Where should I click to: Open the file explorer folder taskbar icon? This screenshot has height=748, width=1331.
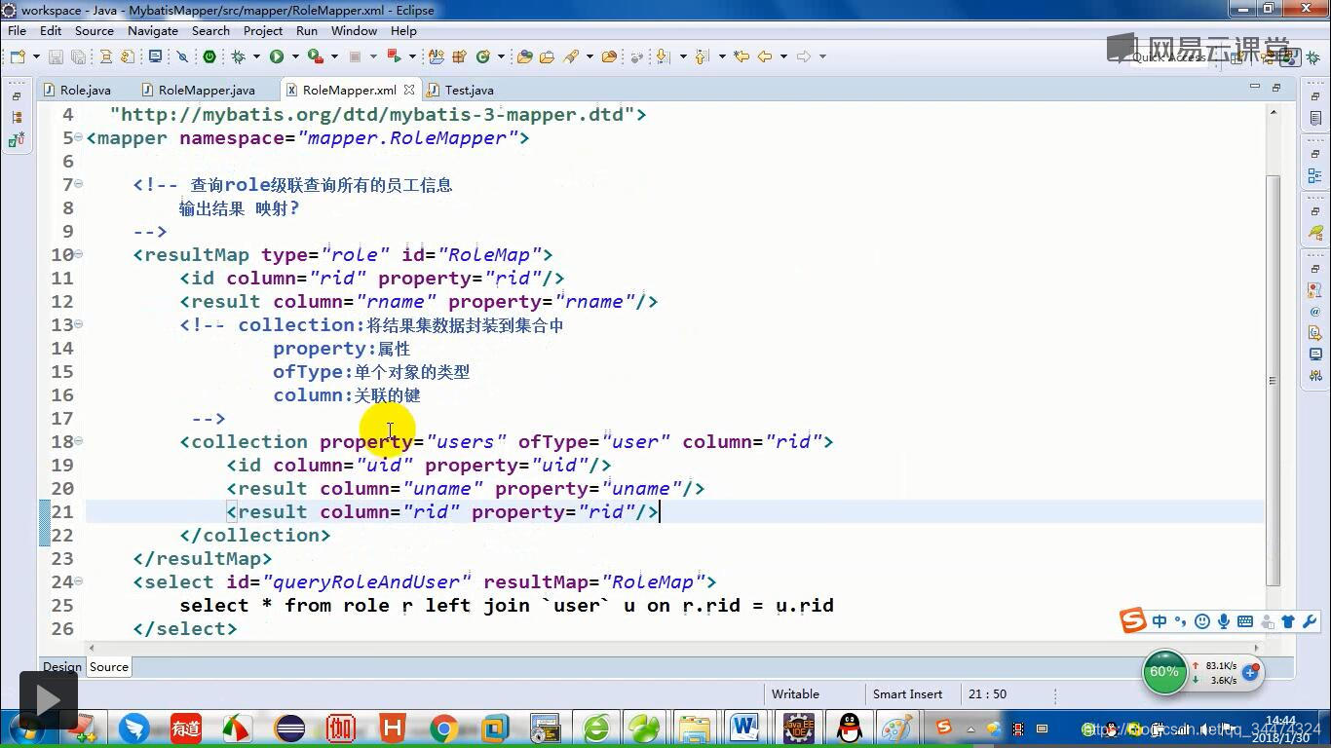pos(695,728)
